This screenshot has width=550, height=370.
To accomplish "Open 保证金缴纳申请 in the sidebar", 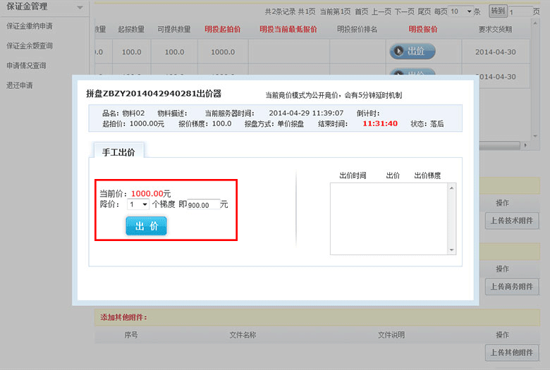I will (x=29, y=26).
